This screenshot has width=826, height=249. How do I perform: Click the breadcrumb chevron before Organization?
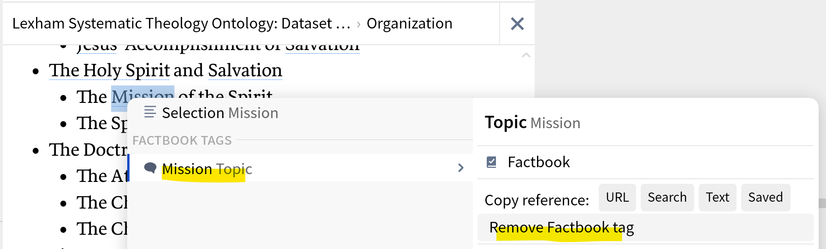(x=359, y=24)
